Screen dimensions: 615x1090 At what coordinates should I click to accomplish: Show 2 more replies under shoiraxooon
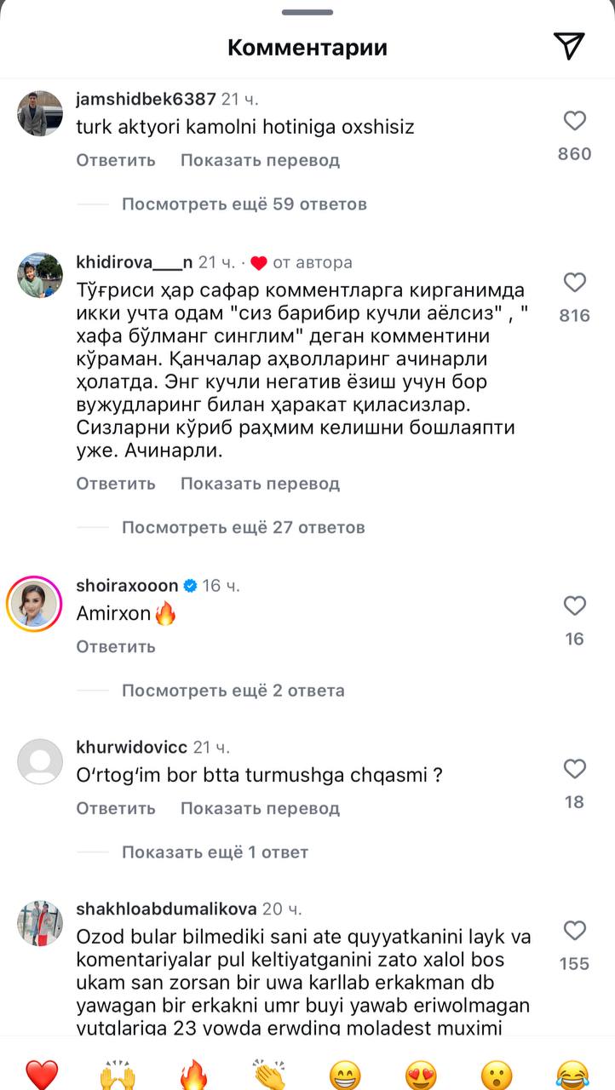[233, 691]
